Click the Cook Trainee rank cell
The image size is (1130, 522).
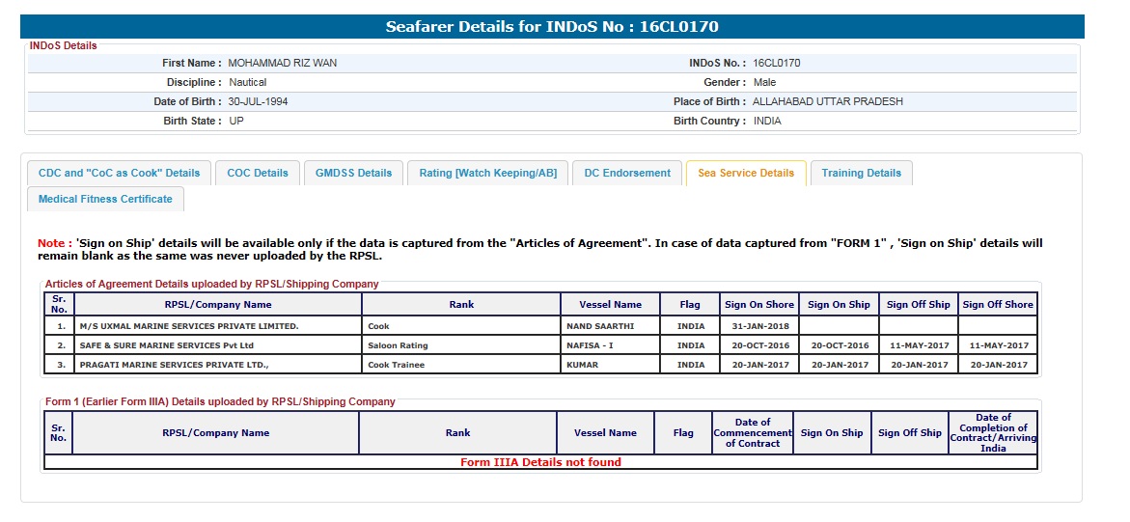396,365
